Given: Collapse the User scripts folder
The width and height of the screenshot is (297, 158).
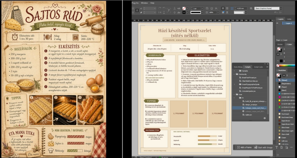Looking at the screenshot, I should point(234,94).
